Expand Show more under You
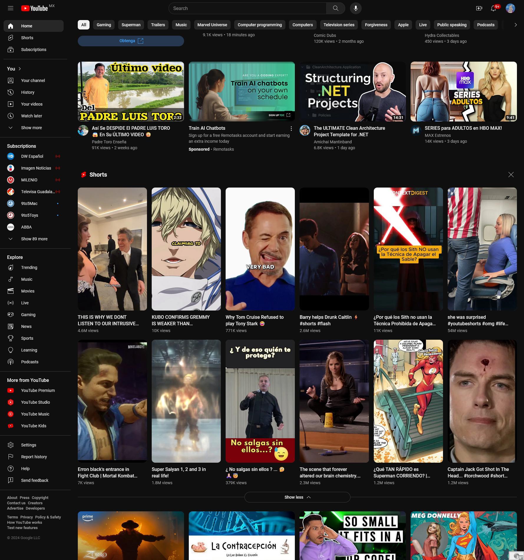Screen dimensions: 524x560 click(x=34, y=128)
